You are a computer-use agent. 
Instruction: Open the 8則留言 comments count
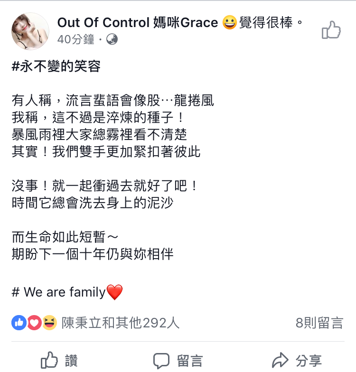click(x=319, y=323)
